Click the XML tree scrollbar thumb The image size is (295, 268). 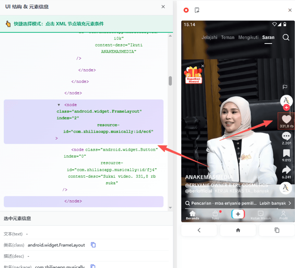coord(170,81)
